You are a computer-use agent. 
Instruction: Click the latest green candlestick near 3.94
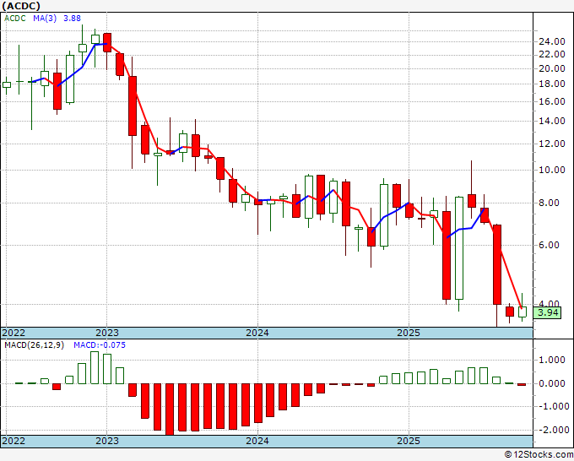[x=522, y=312]
